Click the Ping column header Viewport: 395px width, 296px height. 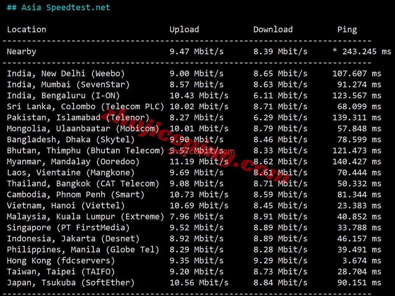pyautogui.click(x=347, y=30)
